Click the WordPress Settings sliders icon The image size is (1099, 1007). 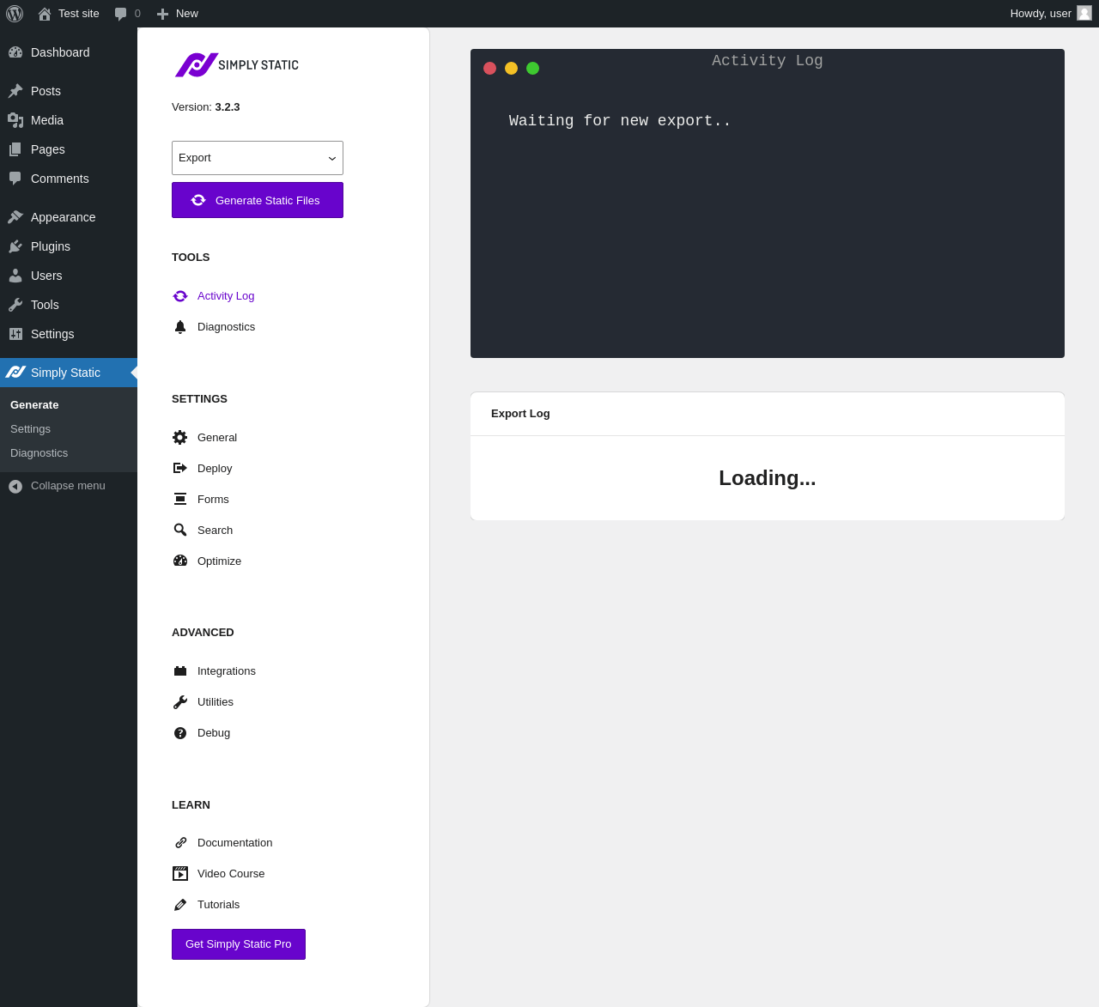tap(15, 334)
